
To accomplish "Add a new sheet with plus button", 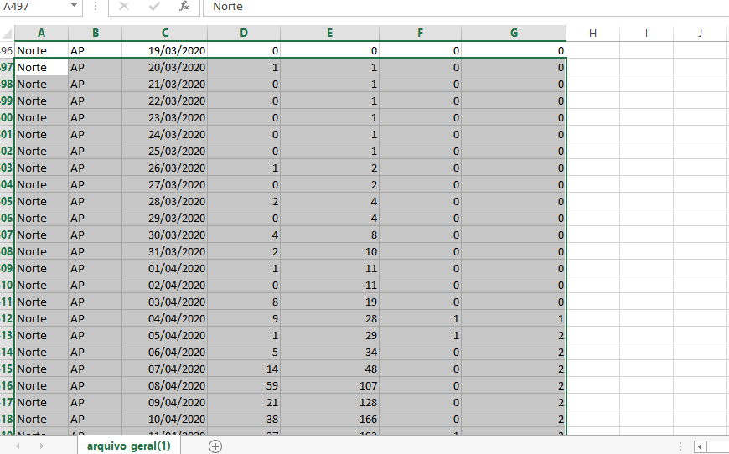I will 215,446.
